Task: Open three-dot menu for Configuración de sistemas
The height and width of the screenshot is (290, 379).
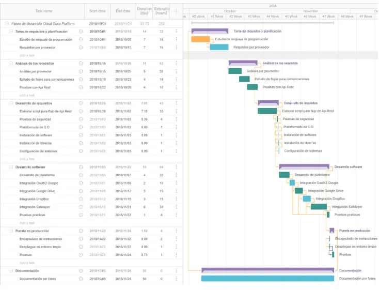Action: (176, 151)
